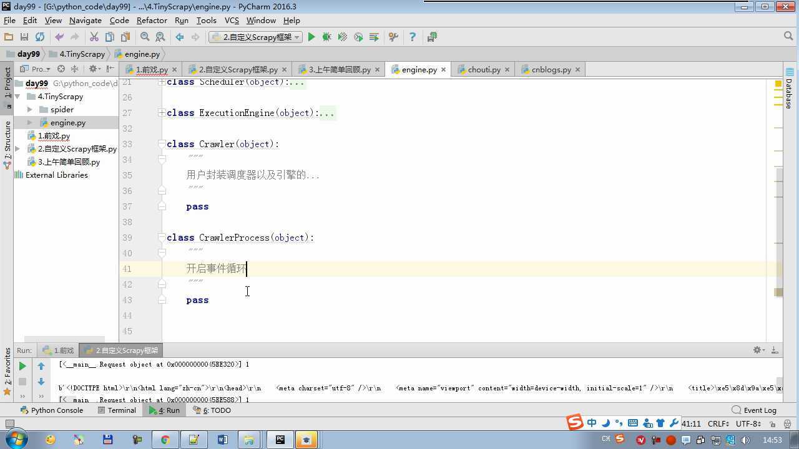Click the Find magnifier icon
Screen dimensions: 799x449
(x=145, y=37)
